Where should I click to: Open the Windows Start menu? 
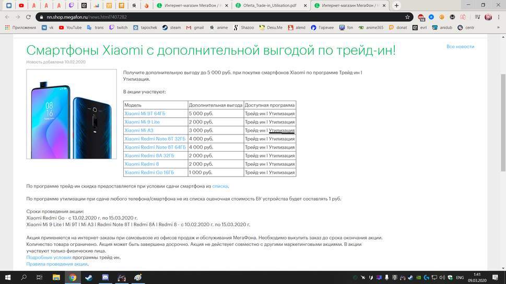(x=8, y=277)
